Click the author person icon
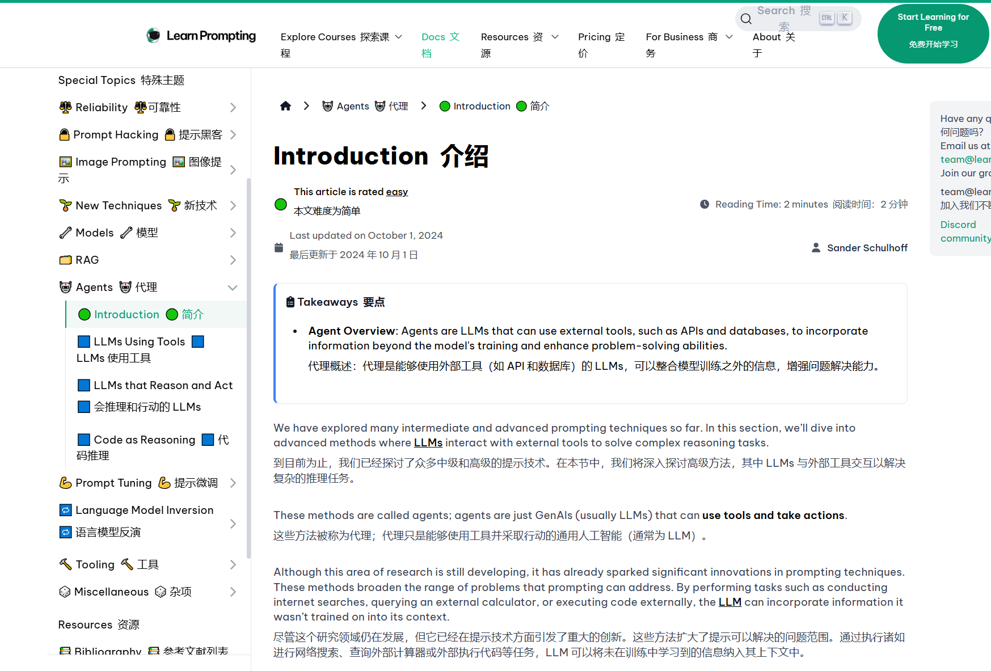 point(816,248)
